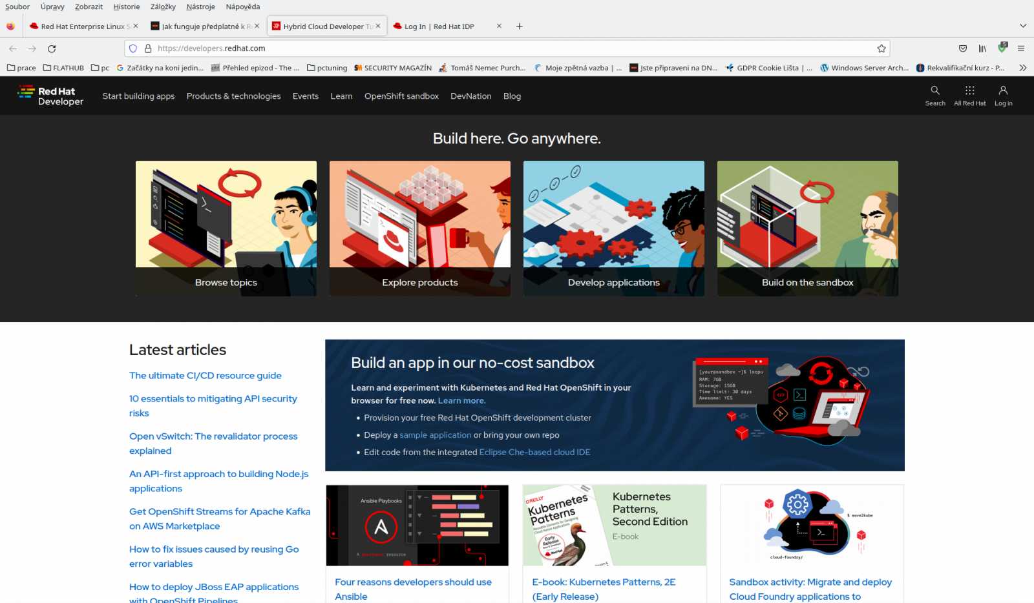This screenshot has width=1034, height=603.
Task: Open the pctuning bookmark folder
Action: pos(327,68)
